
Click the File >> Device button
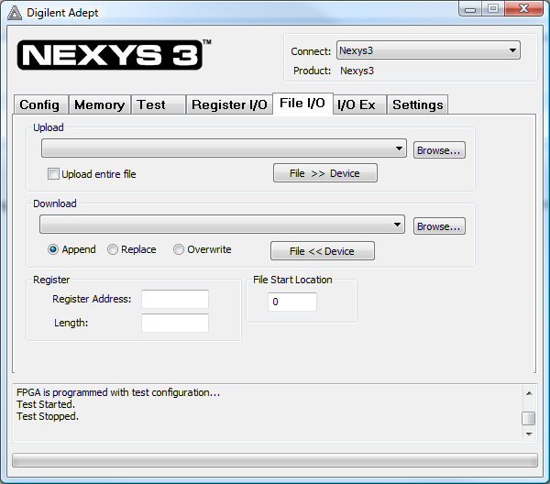(325, 173)
